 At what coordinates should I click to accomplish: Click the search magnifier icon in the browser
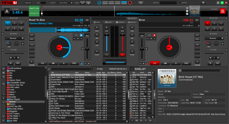click(49, 69)
